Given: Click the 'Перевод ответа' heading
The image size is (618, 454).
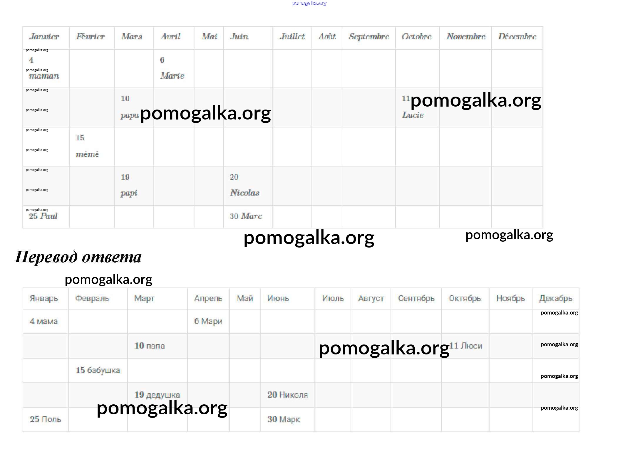Looking at the screenshot, I should 78,257.
